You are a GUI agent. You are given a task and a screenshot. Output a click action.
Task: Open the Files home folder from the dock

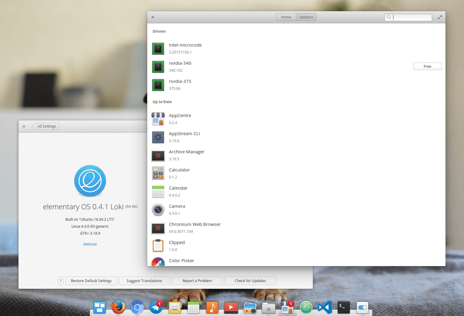(269, 308)
